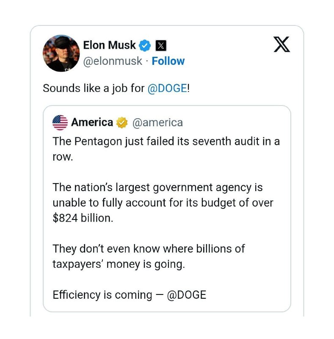Click Elon Musk's profile picture
The height and width of the screenshot is (339, 334).
pyautogui.click(x=61, y=53)
